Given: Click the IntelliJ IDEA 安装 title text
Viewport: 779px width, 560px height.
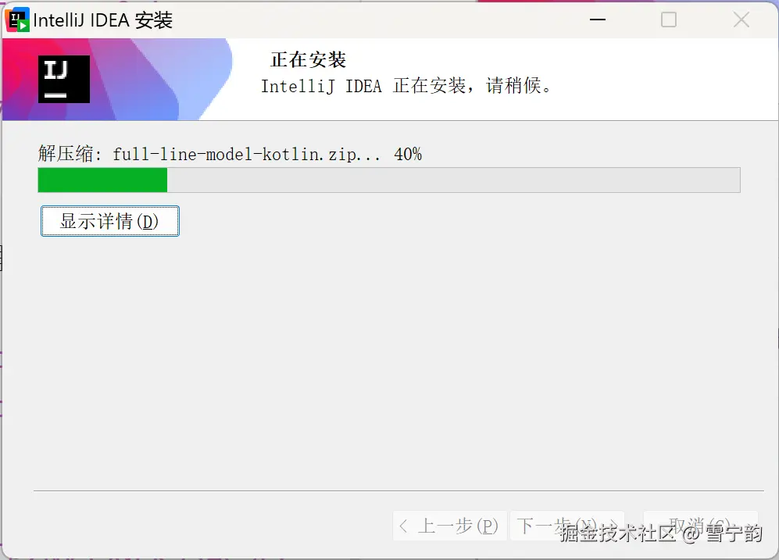Looking at the screenshot, I should 103,20.
